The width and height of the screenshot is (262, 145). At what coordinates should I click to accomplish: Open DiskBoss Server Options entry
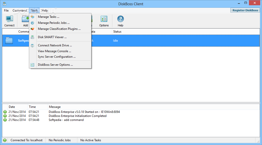[60, 65]
